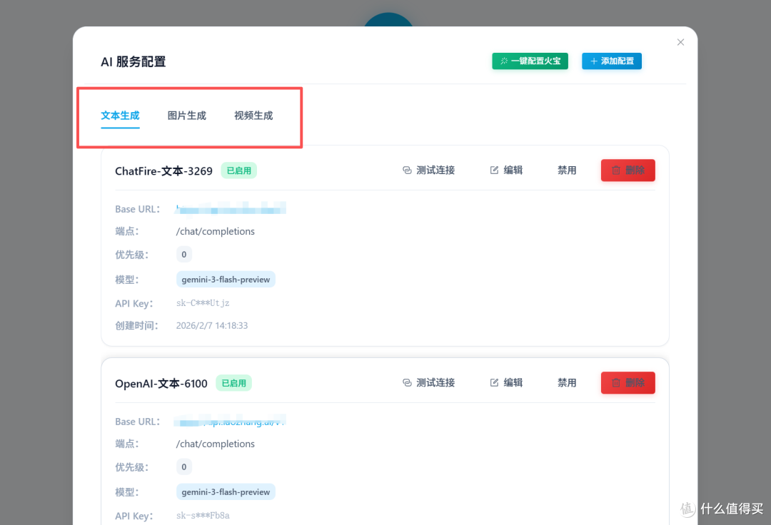Test connection for ChatFire-文本-3269
The height and width of the screenshot is (525, 771).
coord(429,170)
